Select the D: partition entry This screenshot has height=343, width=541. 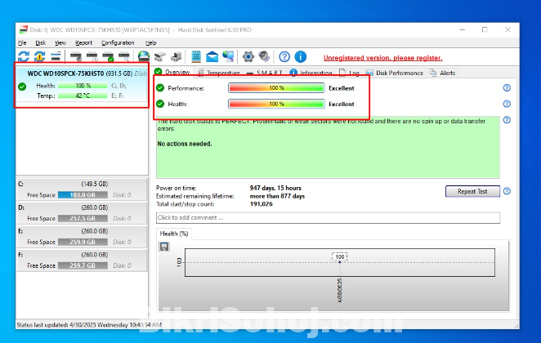tap(82, 213)
